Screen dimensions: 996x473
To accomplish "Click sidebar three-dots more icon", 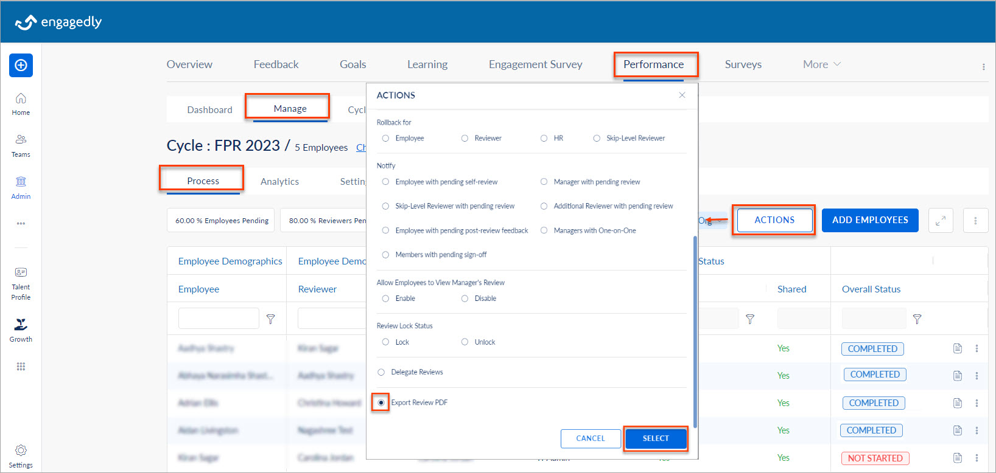I will (21, 223).
